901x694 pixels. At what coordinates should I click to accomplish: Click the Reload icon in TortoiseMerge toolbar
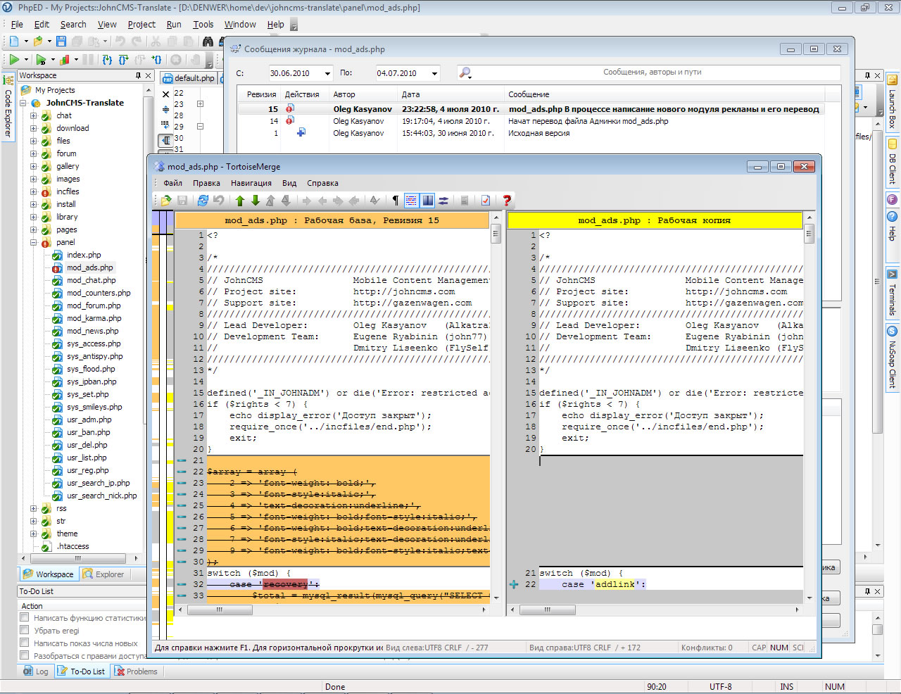(203, 201)
